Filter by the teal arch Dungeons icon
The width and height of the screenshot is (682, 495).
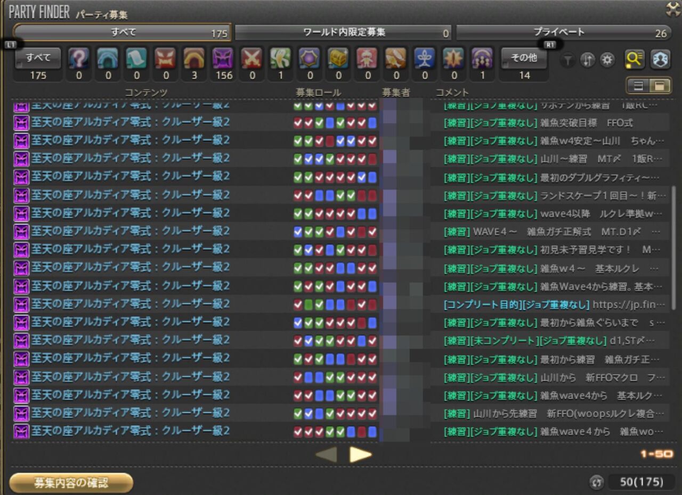108,59
